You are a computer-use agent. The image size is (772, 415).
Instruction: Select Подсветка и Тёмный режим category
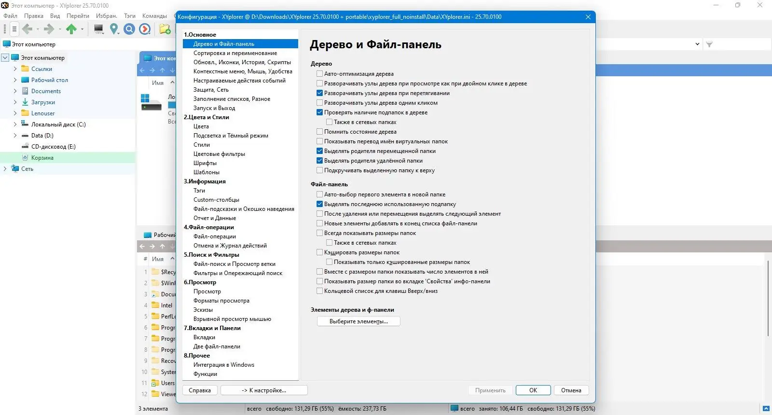click(x=231, y=136)
